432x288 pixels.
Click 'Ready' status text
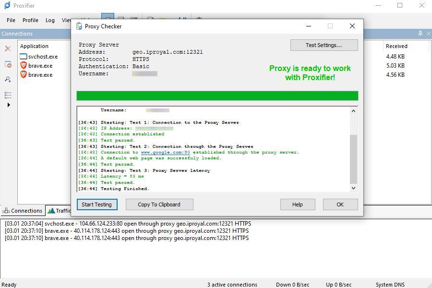pos(9,285)
